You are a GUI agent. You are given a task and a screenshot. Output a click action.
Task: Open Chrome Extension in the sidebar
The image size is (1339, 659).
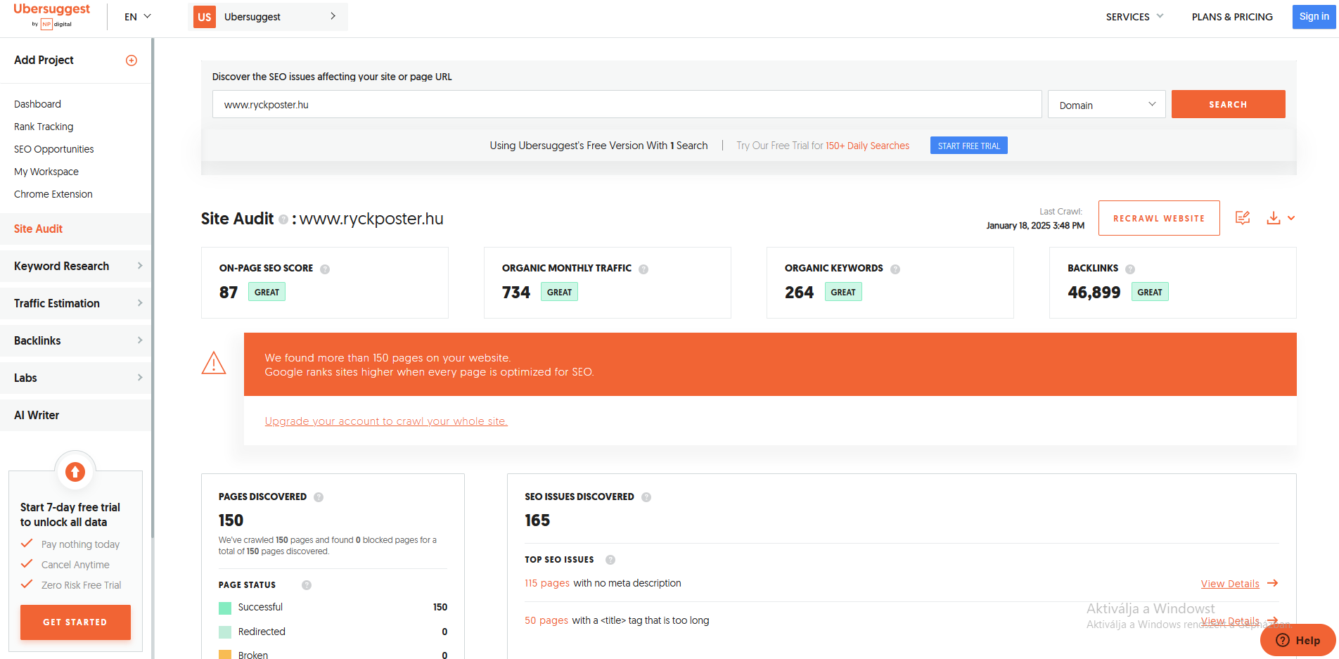pos(53,194)
